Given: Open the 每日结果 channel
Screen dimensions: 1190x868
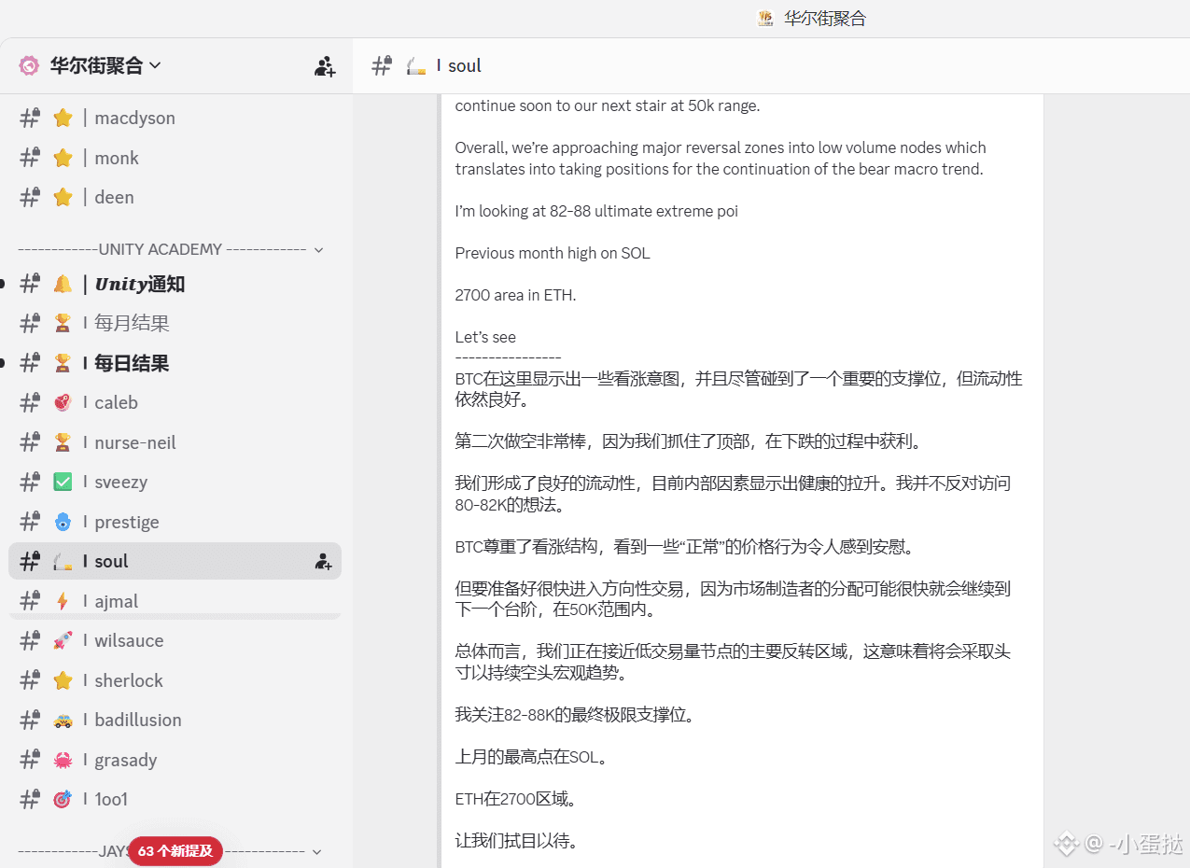Looking at the screenshot, I should 175,363.
